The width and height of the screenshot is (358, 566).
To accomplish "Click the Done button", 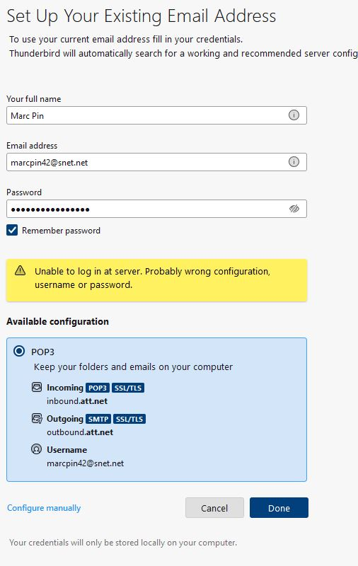I will pyautogui.click(x=279, y=508).
